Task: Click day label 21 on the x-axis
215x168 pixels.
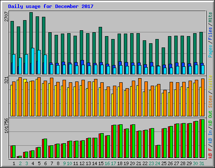Action: tap(139, 163)
